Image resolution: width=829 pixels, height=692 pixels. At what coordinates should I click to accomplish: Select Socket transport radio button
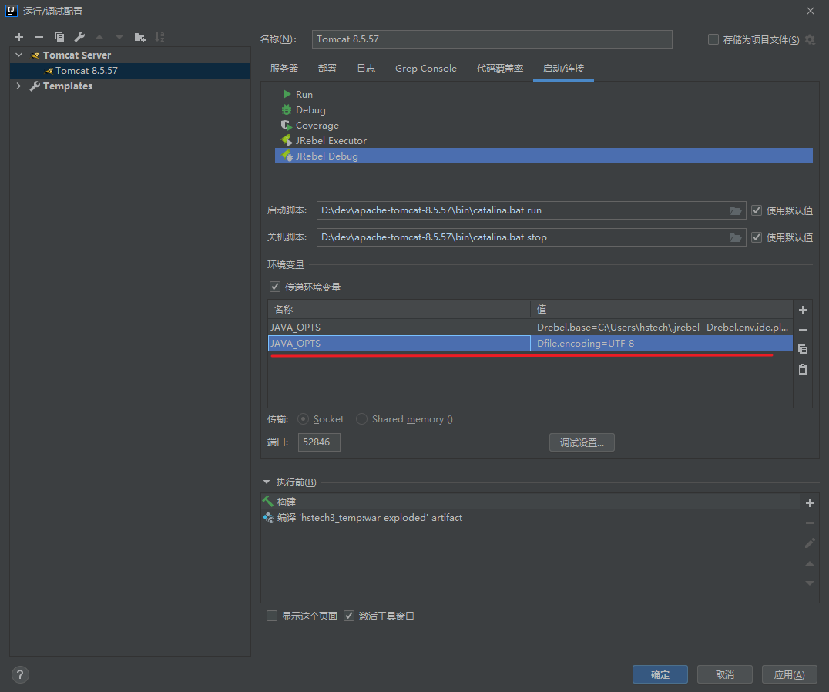click(303, 419)
